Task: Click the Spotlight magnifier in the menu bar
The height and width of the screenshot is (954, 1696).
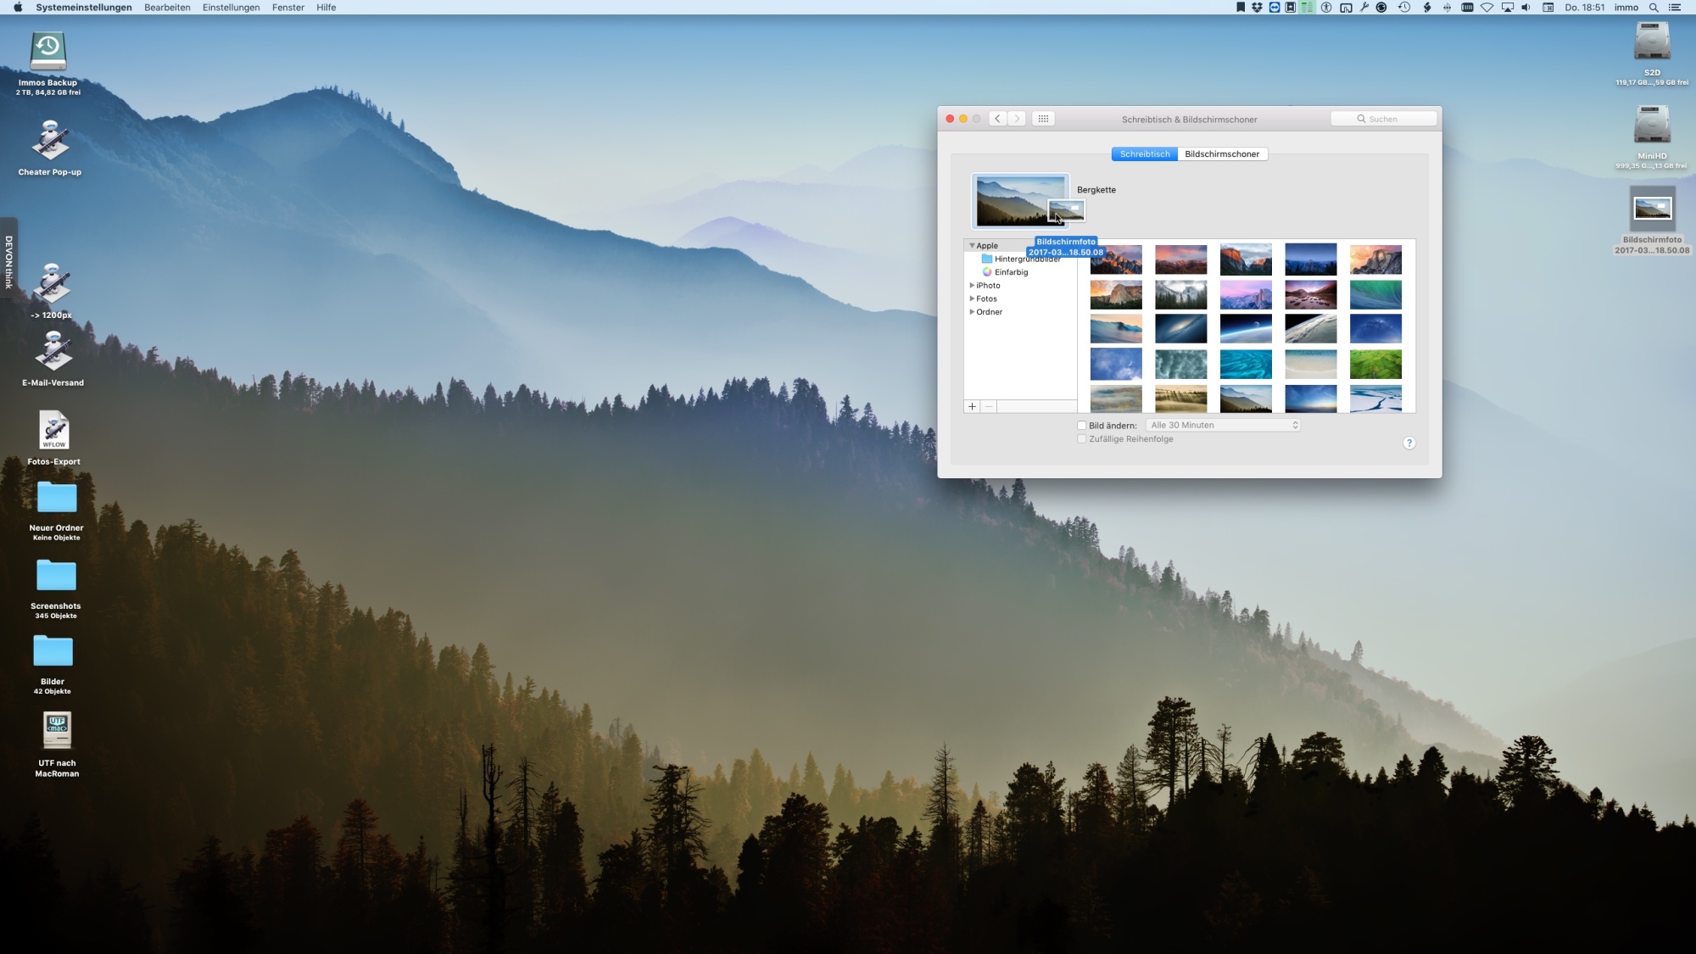Action: pyautogui.click(x=1653, y=8)
